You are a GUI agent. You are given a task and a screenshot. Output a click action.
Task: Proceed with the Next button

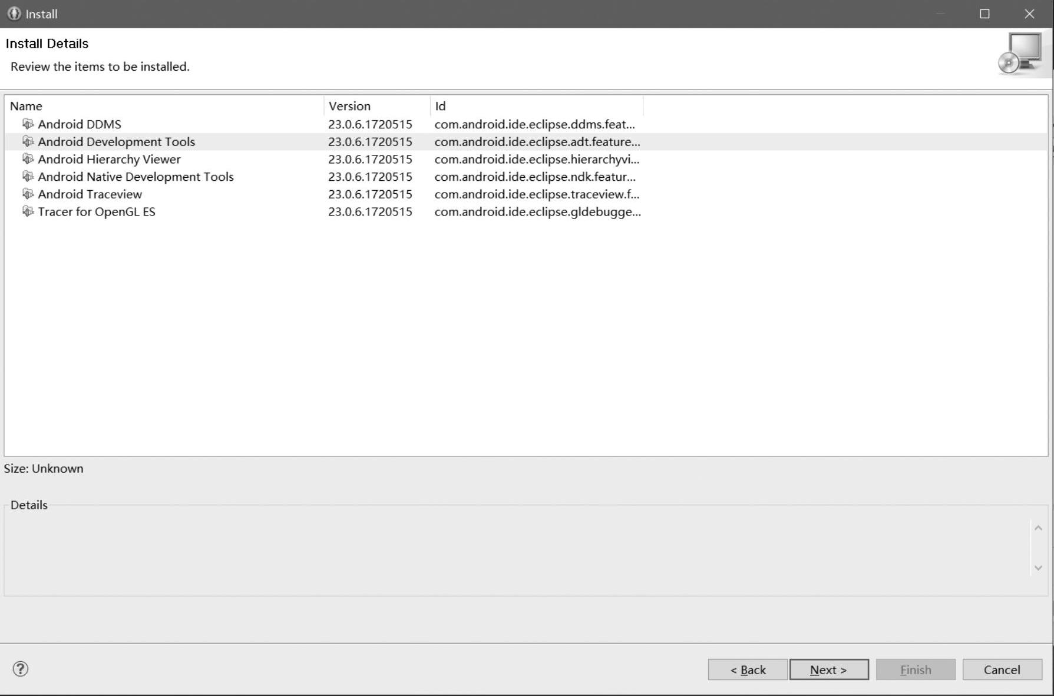pyautogui.click(x=829, y=670)
